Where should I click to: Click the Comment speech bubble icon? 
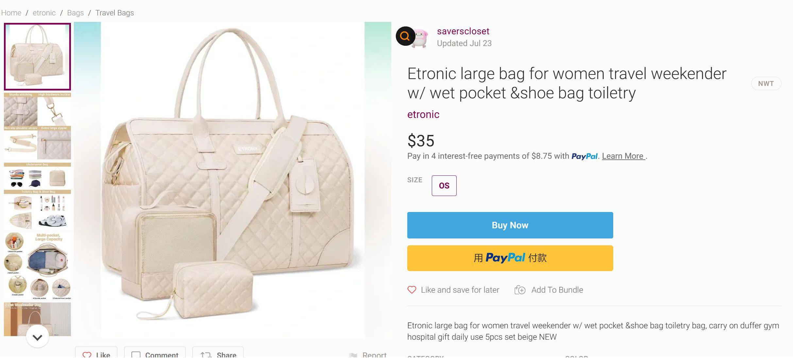pyautogui.click(x=136, y=355)
